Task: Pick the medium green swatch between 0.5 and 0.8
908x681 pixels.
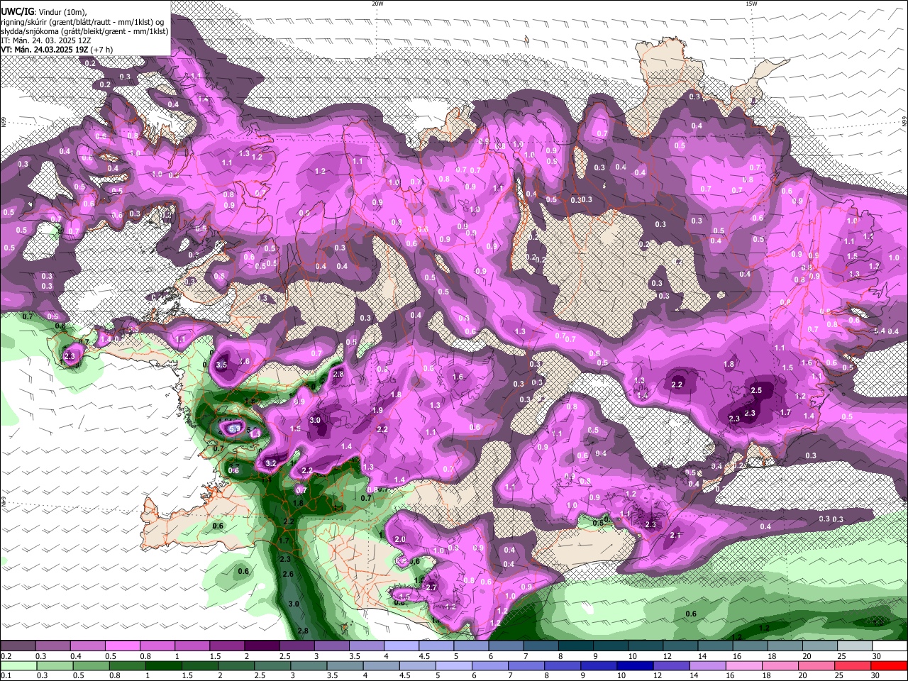Action: point(91,665)
